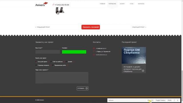Click the Интерфейс и дизайн project description
183x103 pixels.
132,69
